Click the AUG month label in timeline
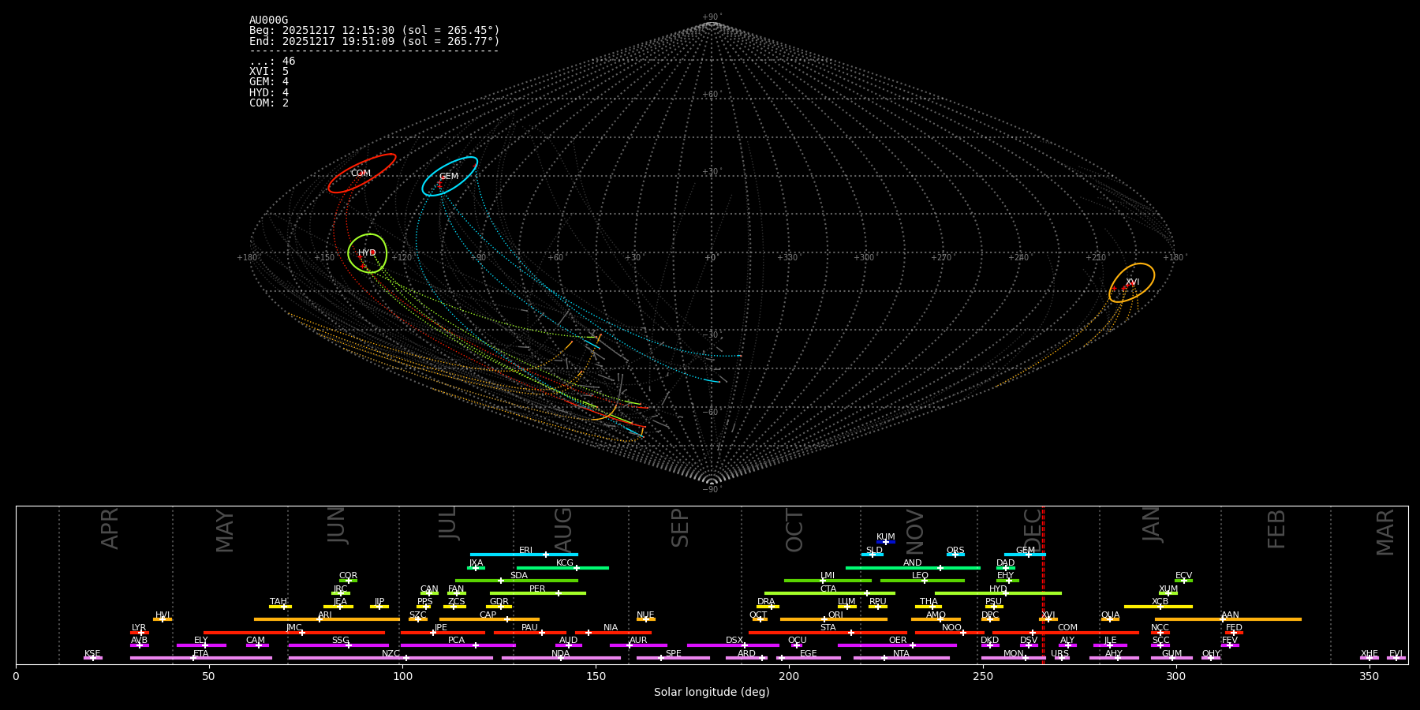The image size is (1420, 710). pyautogui.click(x=563, y=530)
